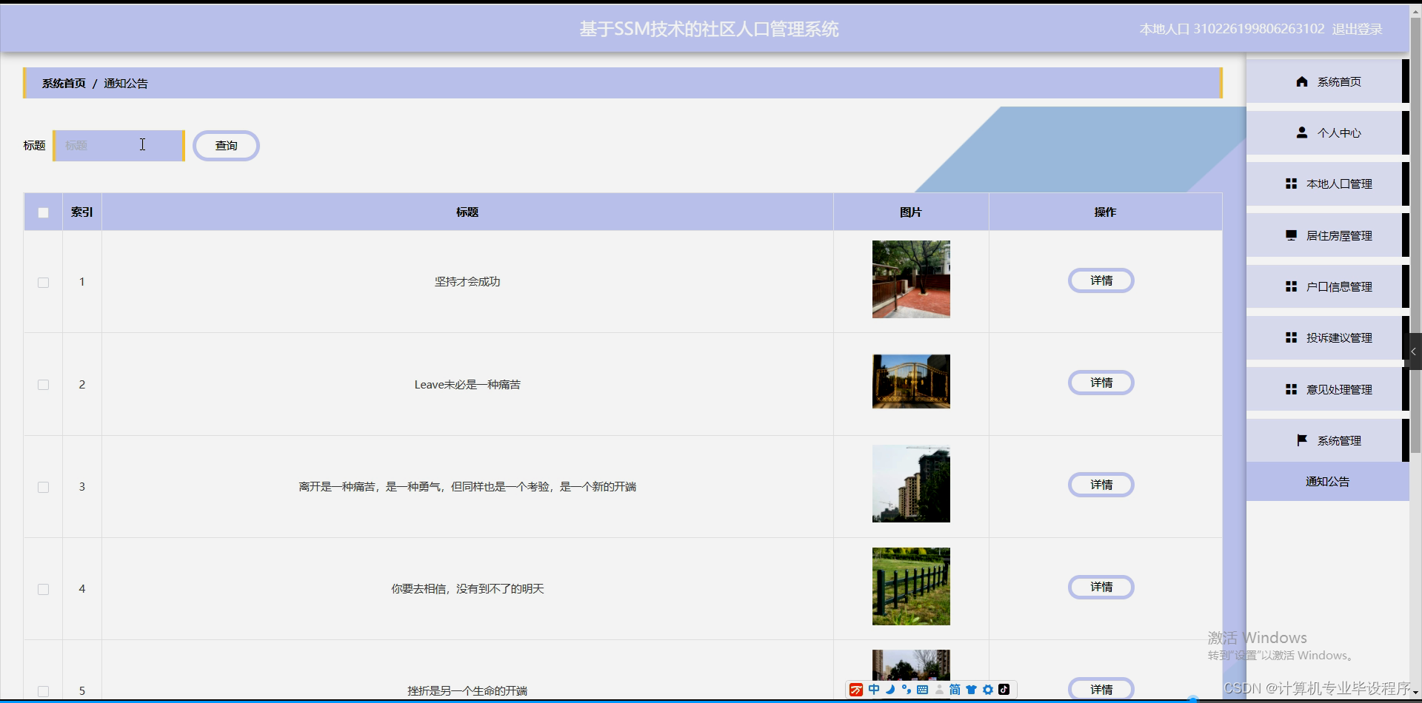Toggle the 中 Chinese/English input switch
Screen dimensions: 1422x703
click(x=875, y=690)
